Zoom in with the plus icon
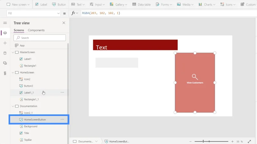The image size is (257, 144). coord(232,141)
